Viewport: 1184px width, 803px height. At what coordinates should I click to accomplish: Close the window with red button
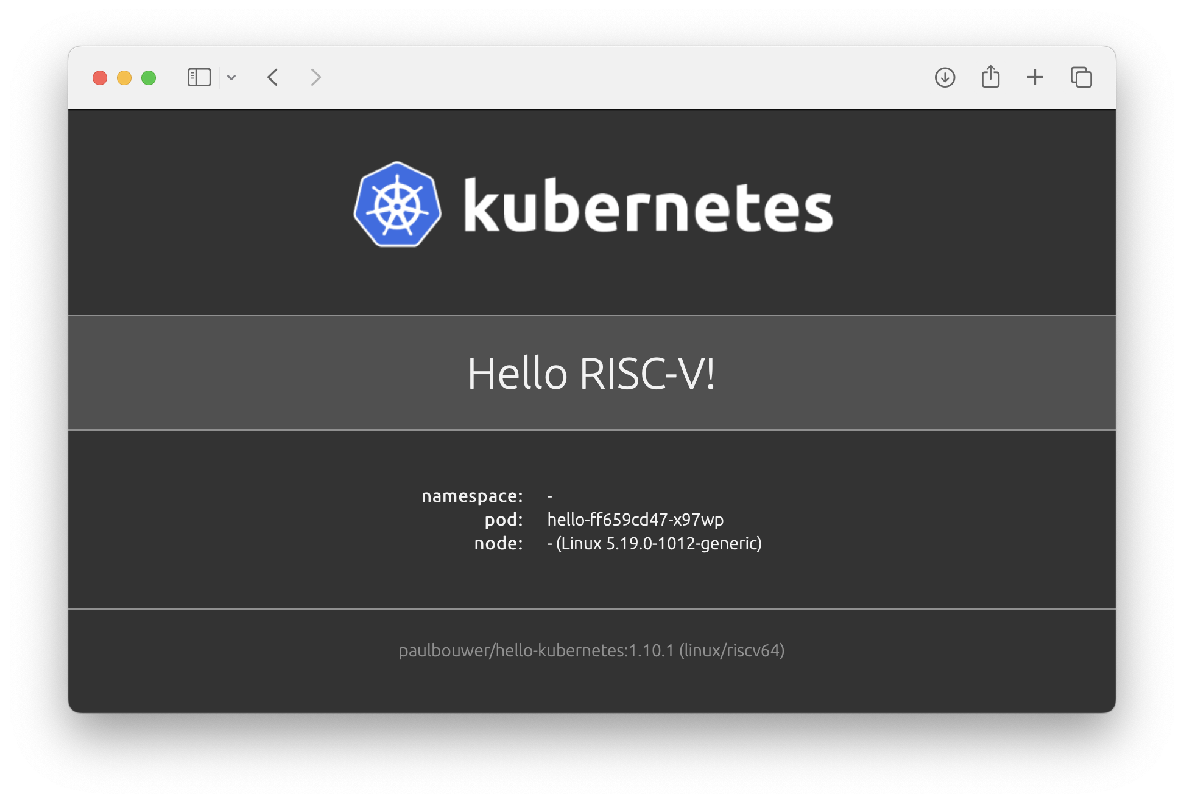pyautogui.click(x=100, y=78)
